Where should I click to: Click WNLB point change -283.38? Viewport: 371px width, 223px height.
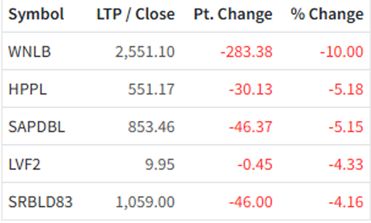pos(246,52)
